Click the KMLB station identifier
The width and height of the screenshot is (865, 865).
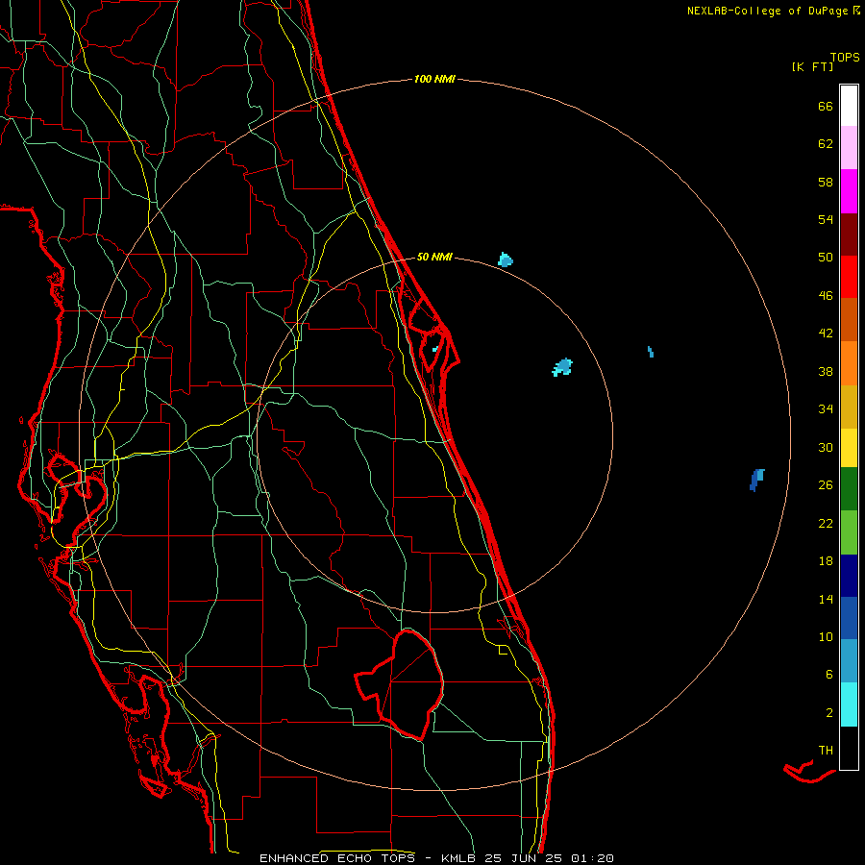coord(460,858)
